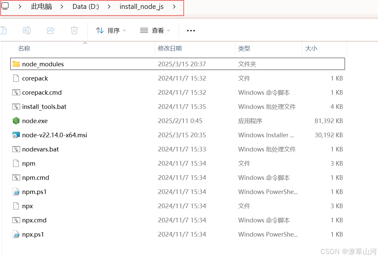
Task: Click 4 KB size of install_tools.bat
Action: click(x=337, y=107)
